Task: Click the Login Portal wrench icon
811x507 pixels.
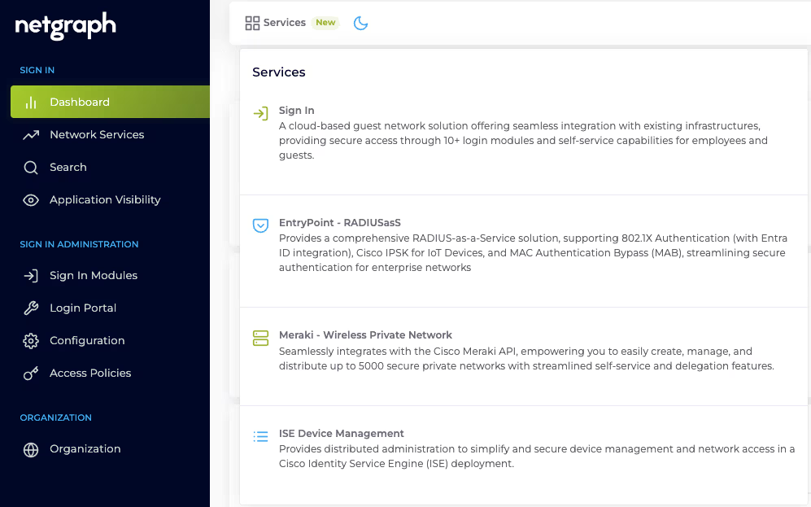Action: pyautogui.click(x=31, y=308)
